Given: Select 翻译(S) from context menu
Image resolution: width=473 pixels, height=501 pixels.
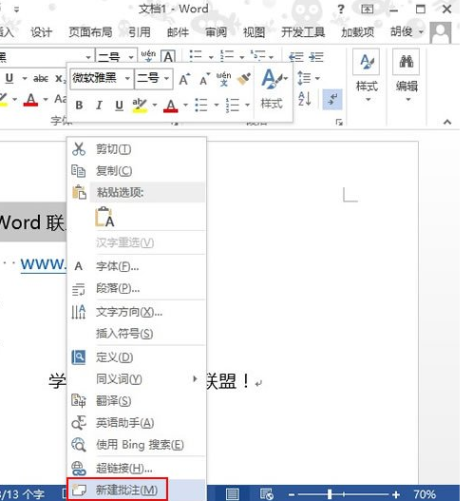Looking at the screenshot, I should pyautogui.click(x=136, y=401).
